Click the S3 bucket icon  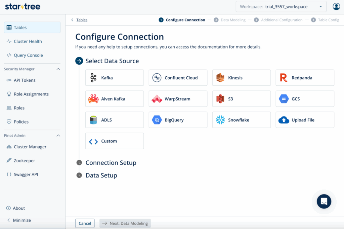220,99
